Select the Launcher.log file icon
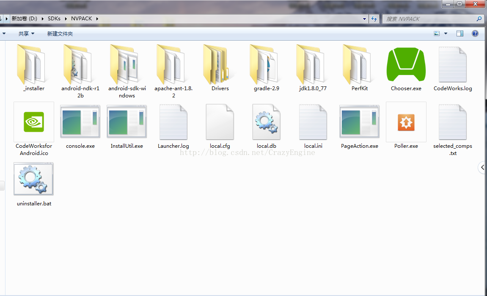The width and height of the screenshot is (487, 296). 173,122
